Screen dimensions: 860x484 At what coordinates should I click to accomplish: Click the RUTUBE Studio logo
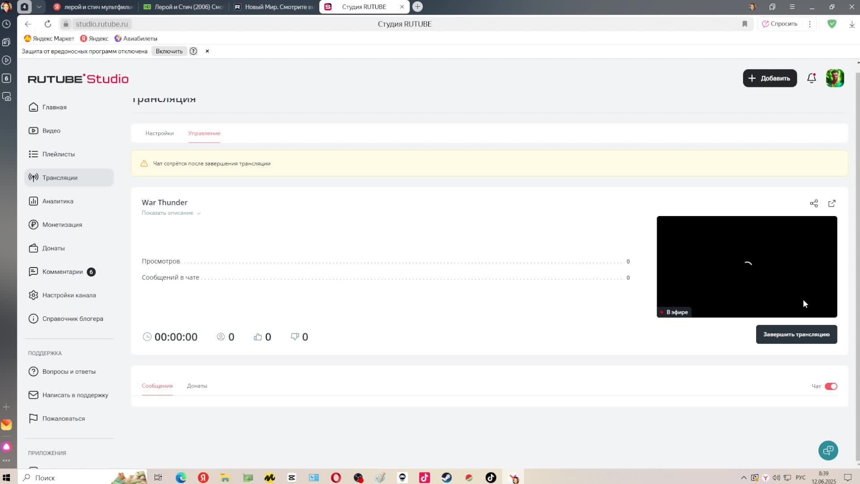[78, 79]
